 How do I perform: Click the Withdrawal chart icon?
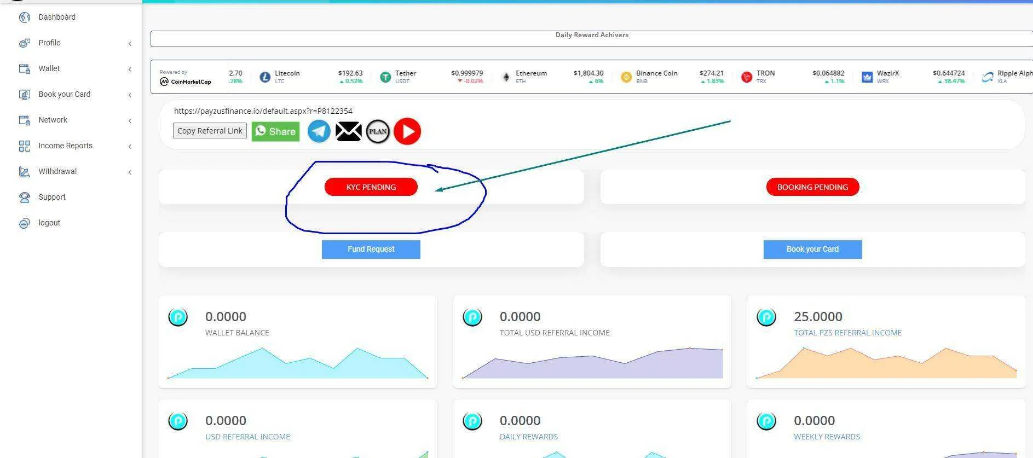pyautogui.click(x=24, y=172)
